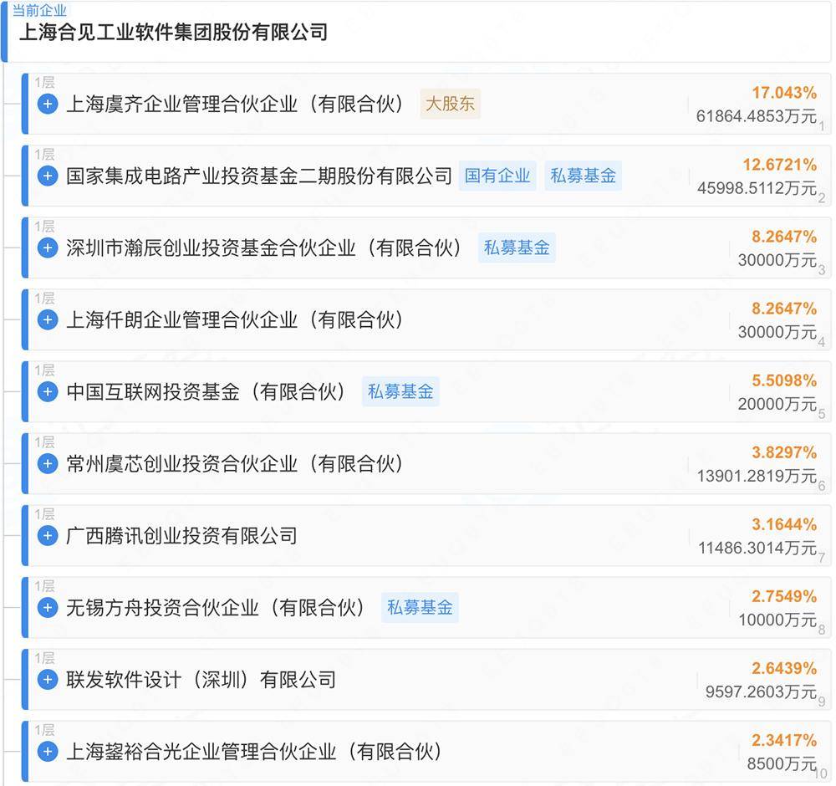Click the 国有企业 tag

[x=497, y=176]
